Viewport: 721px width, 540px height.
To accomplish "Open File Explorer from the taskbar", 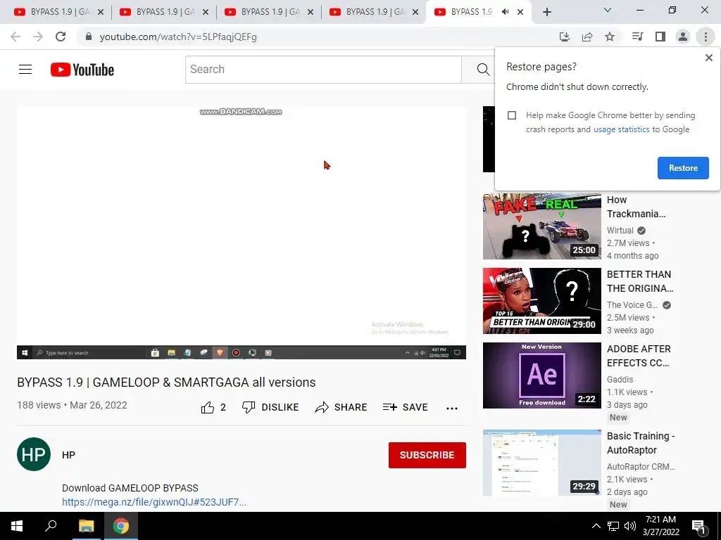I will (86, 526).
